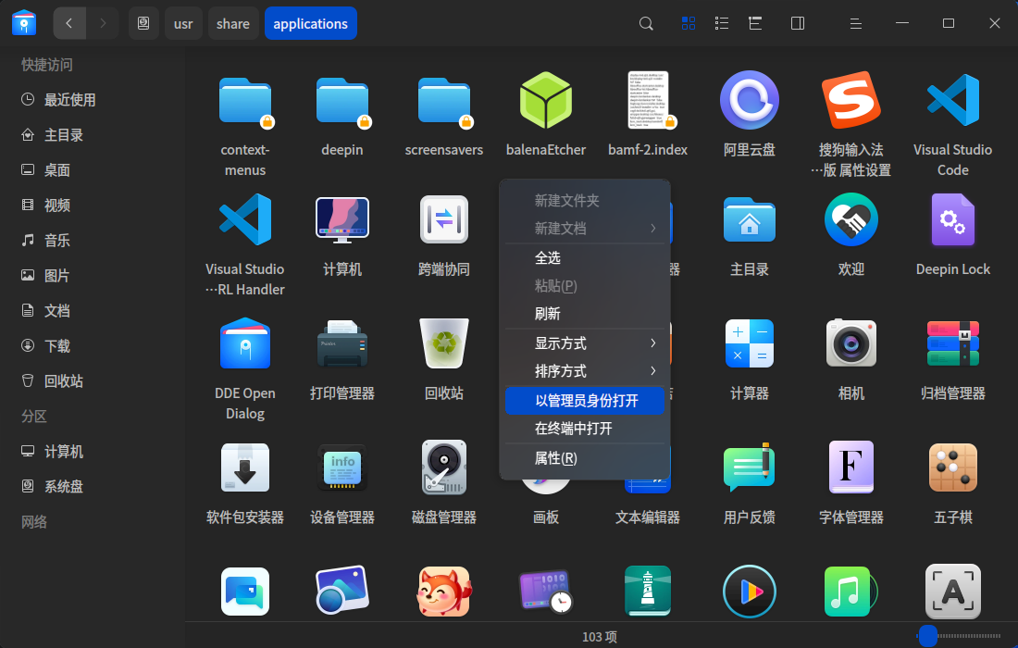
Task: Open the context-menus folder
Action: tap(244, 102)
